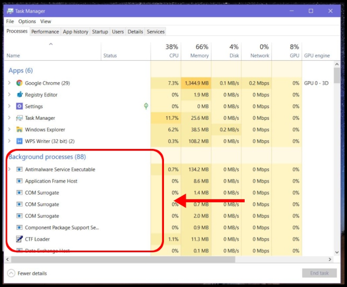Image resolution: width=347 pixels, height=287 pixels.
Task: Click the Application Frame Host icon
Action: point(19,181)
